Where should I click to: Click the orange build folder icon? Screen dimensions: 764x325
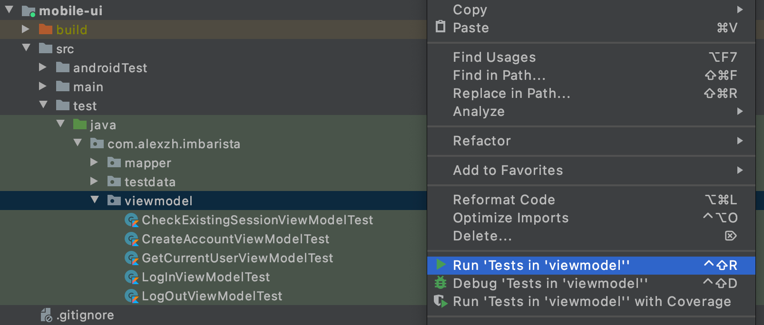point(46,29)
